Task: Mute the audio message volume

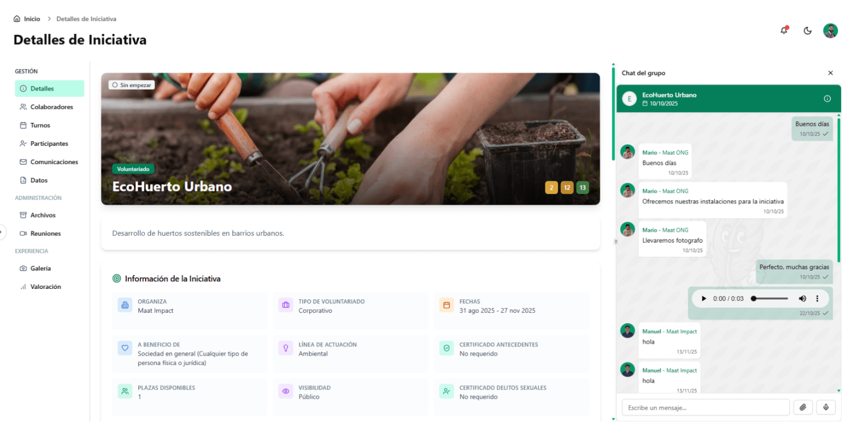Action: [802, 298]
